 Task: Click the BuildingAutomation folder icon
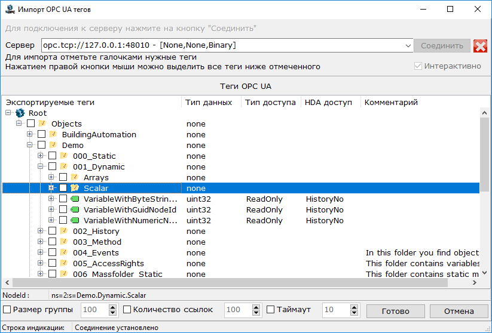pyautogui.click(x=53, y=134)
